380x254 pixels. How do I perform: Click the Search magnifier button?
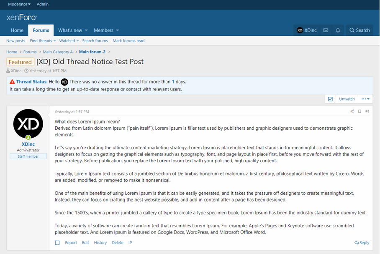pyautogui.click(x=359, y=30)
